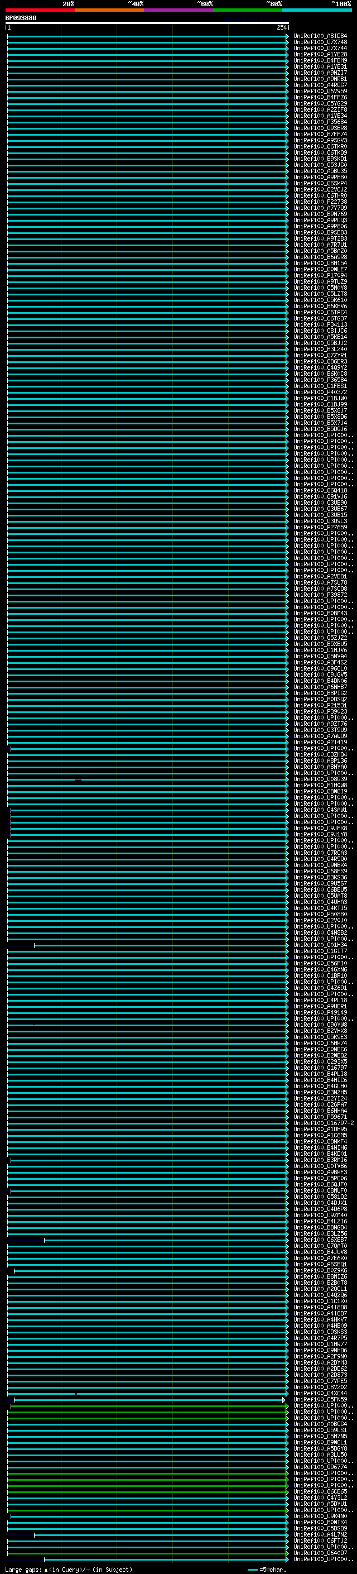
Task: Select hit label UniRef100_A4L7N2
Action: click(x=320, y=1534)
